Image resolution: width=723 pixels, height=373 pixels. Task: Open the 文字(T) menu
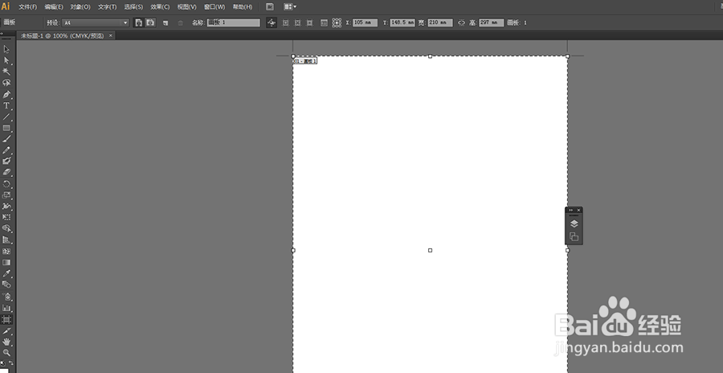click(x=108, y=7)
